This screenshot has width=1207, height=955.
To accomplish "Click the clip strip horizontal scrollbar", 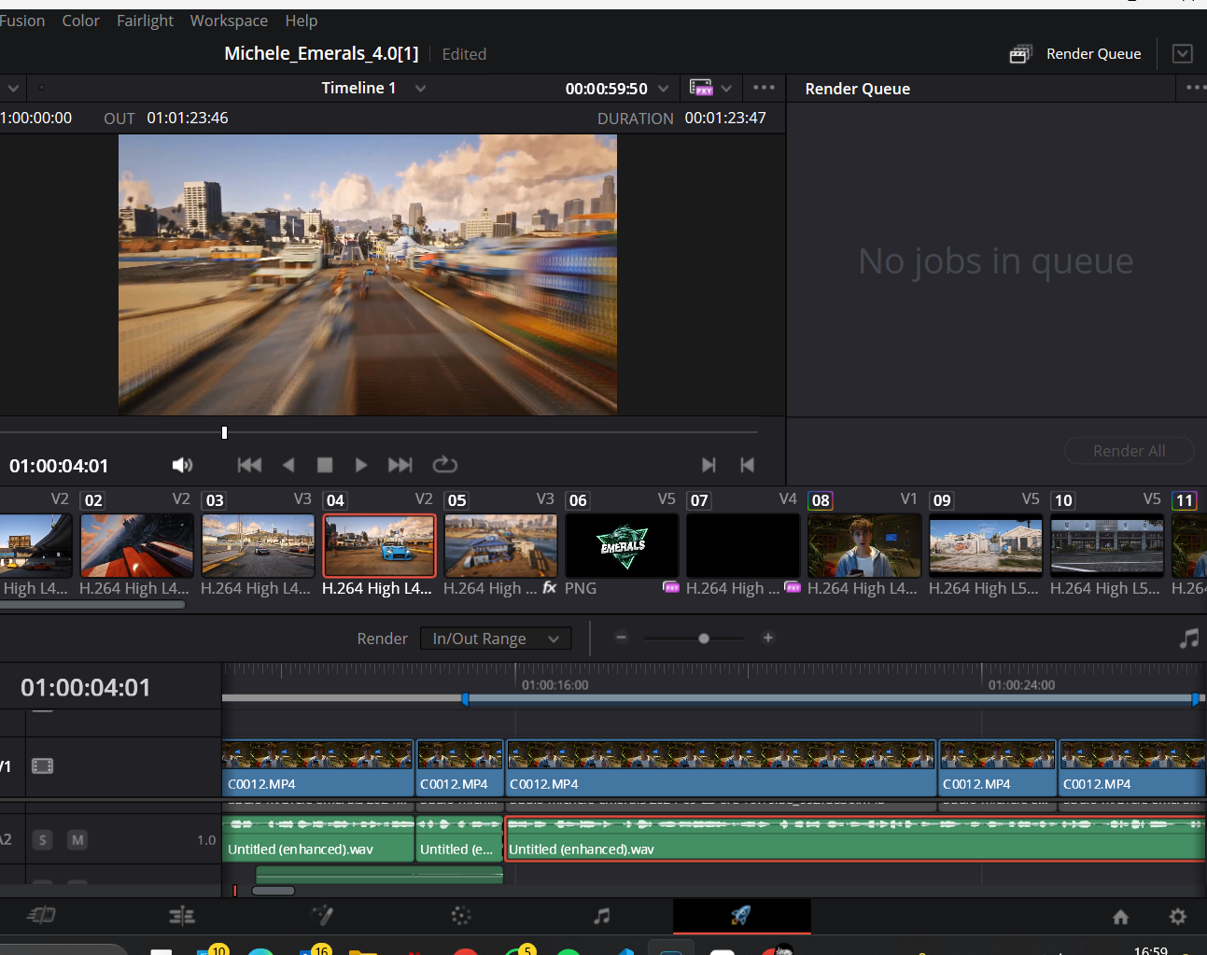I will coord(91,604).
